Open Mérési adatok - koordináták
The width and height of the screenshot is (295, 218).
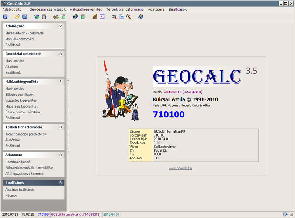(25, 33)
